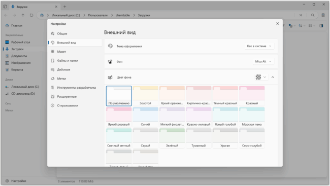Switch to the Загрузки tab

[35, 7]
